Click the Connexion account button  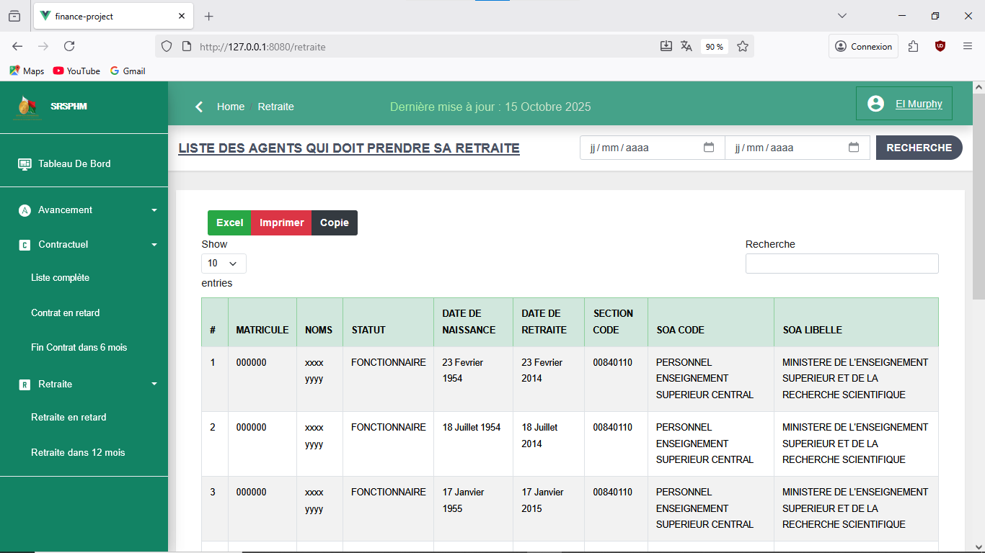coord(864,46)
